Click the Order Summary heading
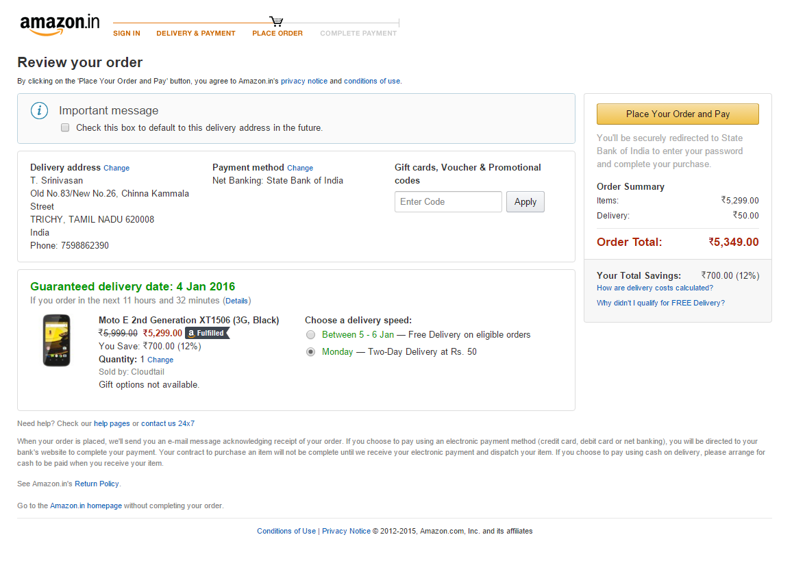The width and height of the screenshot is (805, 561). [x=630, y=187]
